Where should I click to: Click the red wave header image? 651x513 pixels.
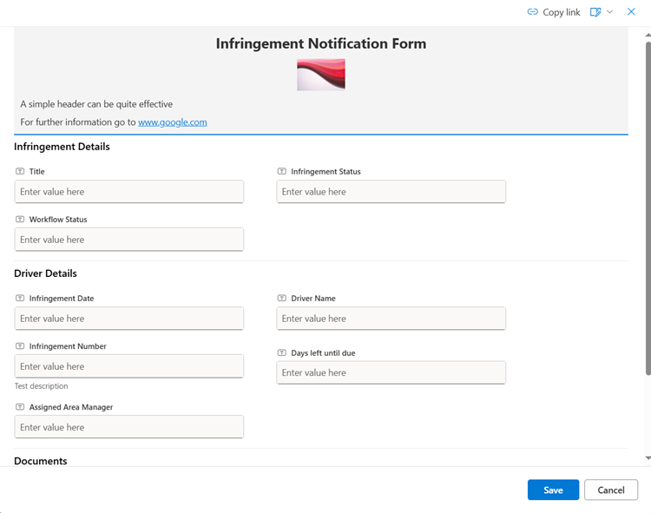(320, 75)
